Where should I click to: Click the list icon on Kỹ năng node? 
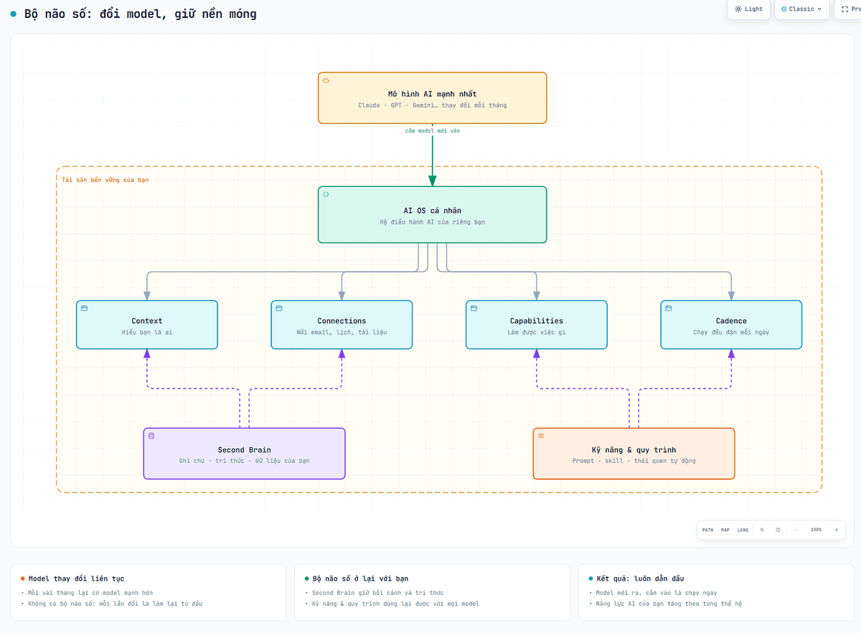point(541,436)
